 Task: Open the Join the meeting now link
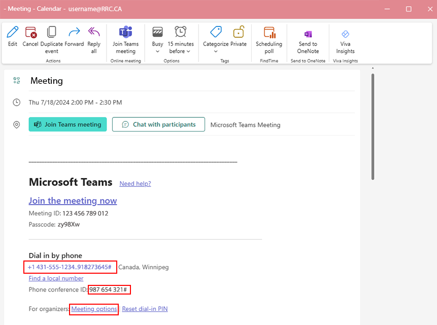pos(73,201)
